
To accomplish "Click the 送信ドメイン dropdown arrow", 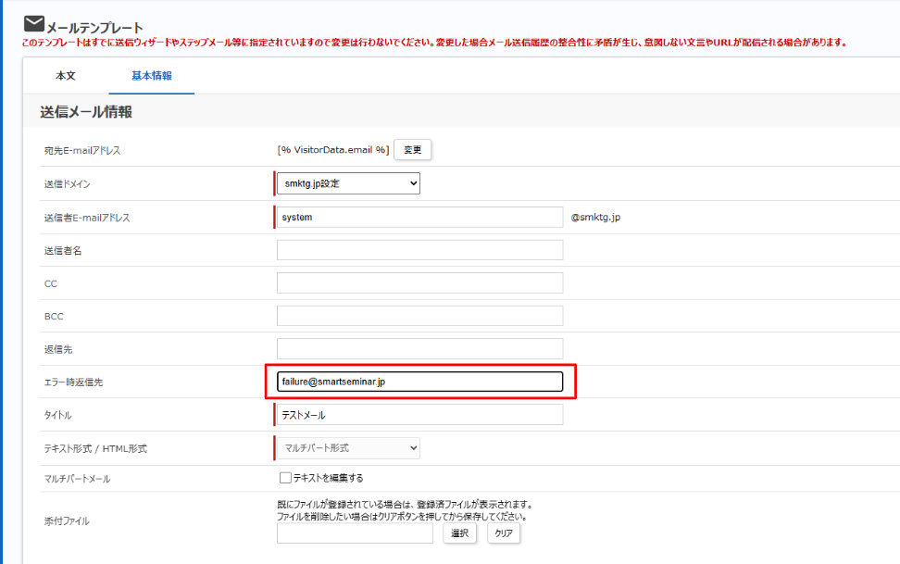I will (413, 183).
